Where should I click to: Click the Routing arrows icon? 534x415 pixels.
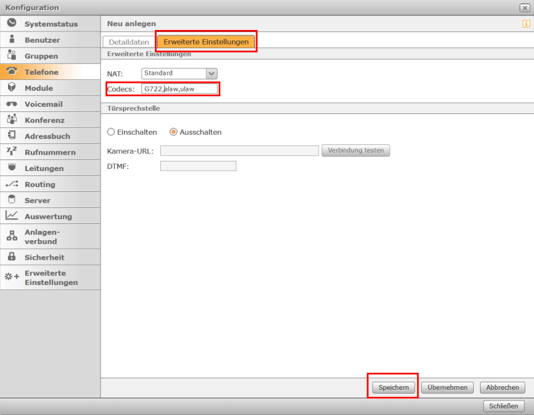point(11,183)
